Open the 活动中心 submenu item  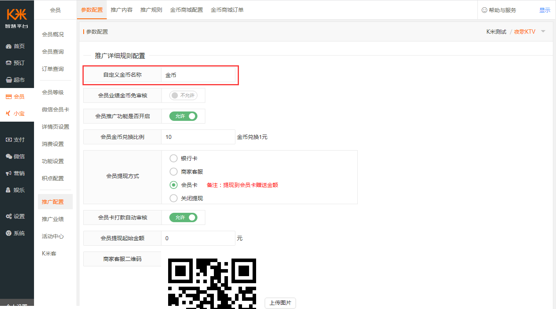click(x=53, y=236)
